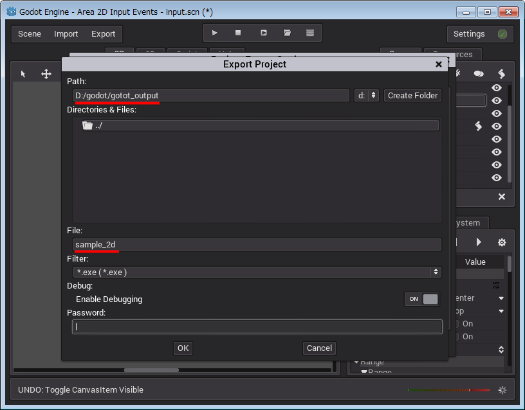
Task: Click the speech bubble groups icon
Action: (x=479, y=74)
